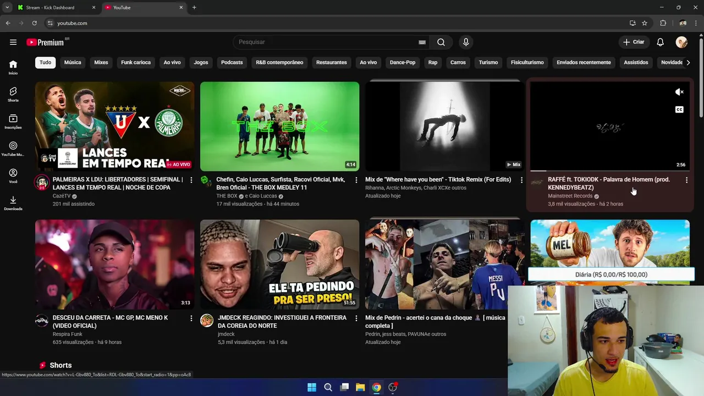This screenshot has height=396, width=704.
Task: Open the Mainstreet Records channel link
Action: pyautogui.click(x=570, y=196)
